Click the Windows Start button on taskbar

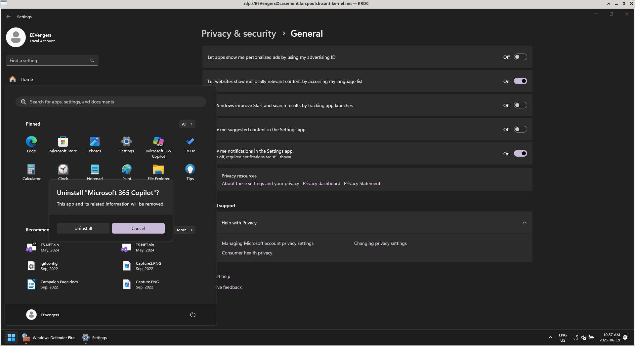pos(11,337)
